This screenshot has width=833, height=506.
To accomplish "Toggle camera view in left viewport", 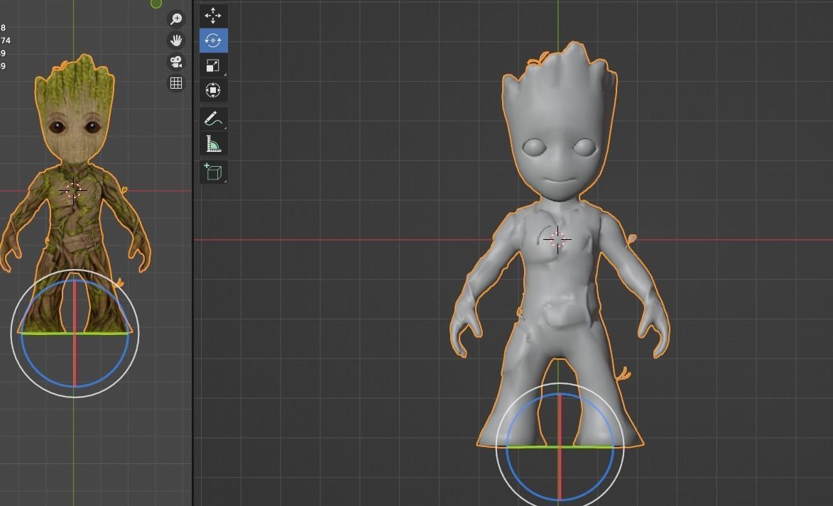I will coord(176,62).
